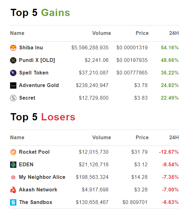
Task: Click the My Neighbor Alice icon
Action: click(x=13, y=177)
